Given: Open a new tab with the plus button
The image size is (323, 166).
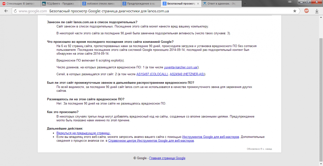Looking at the screenshot, I should (x=245, y=4).
